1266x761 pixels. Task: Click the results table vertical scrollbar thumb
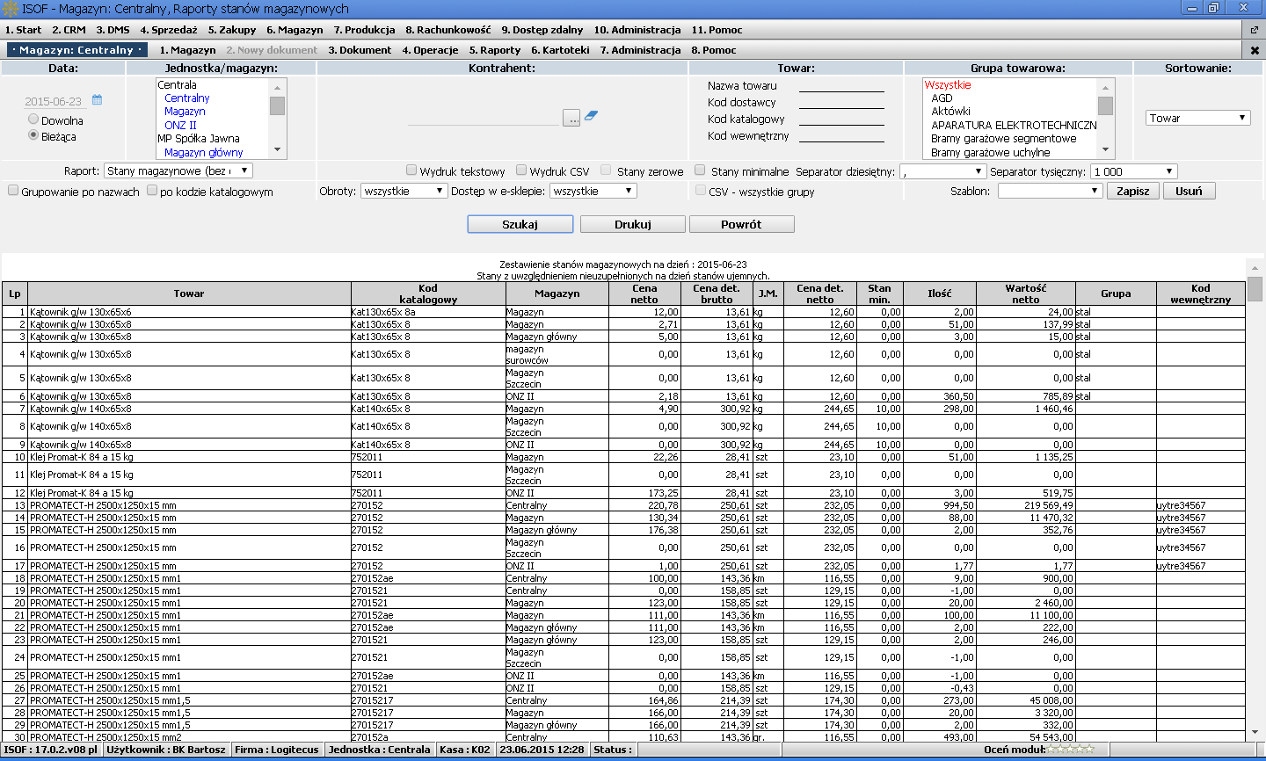(1255, 288)
